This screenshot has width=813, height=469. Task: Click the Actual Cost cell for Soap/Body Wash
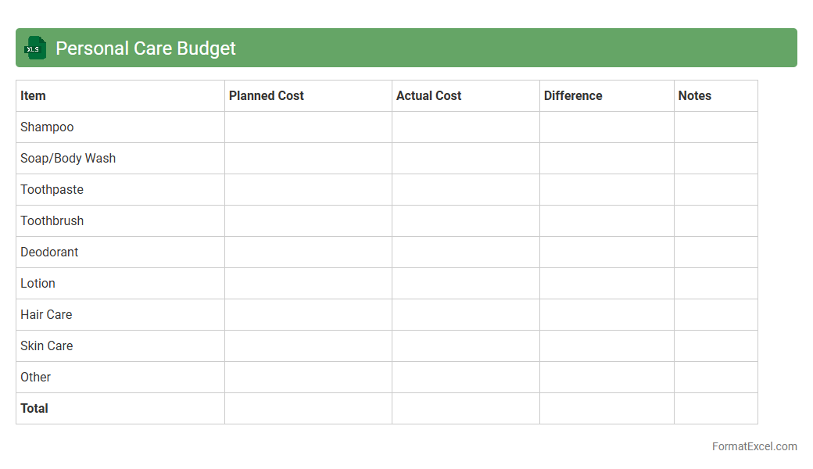(465, 159)
